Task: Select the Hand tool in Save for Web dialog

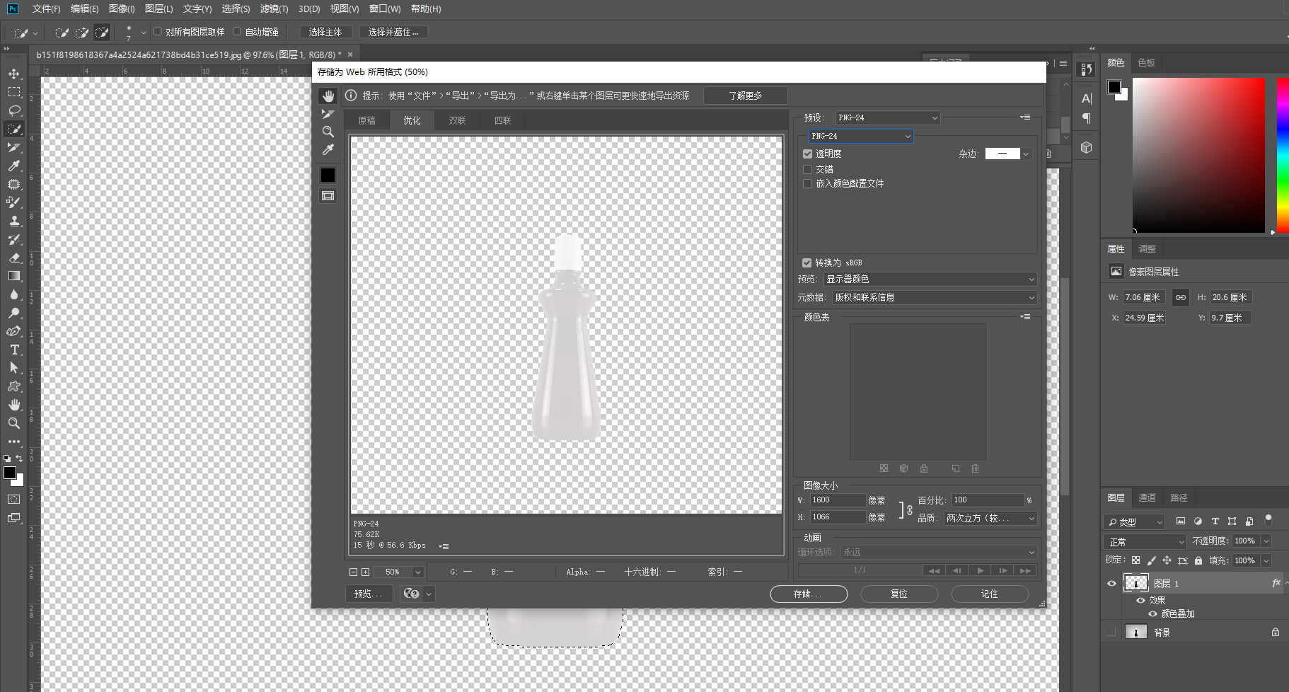Action: [328, 96]
